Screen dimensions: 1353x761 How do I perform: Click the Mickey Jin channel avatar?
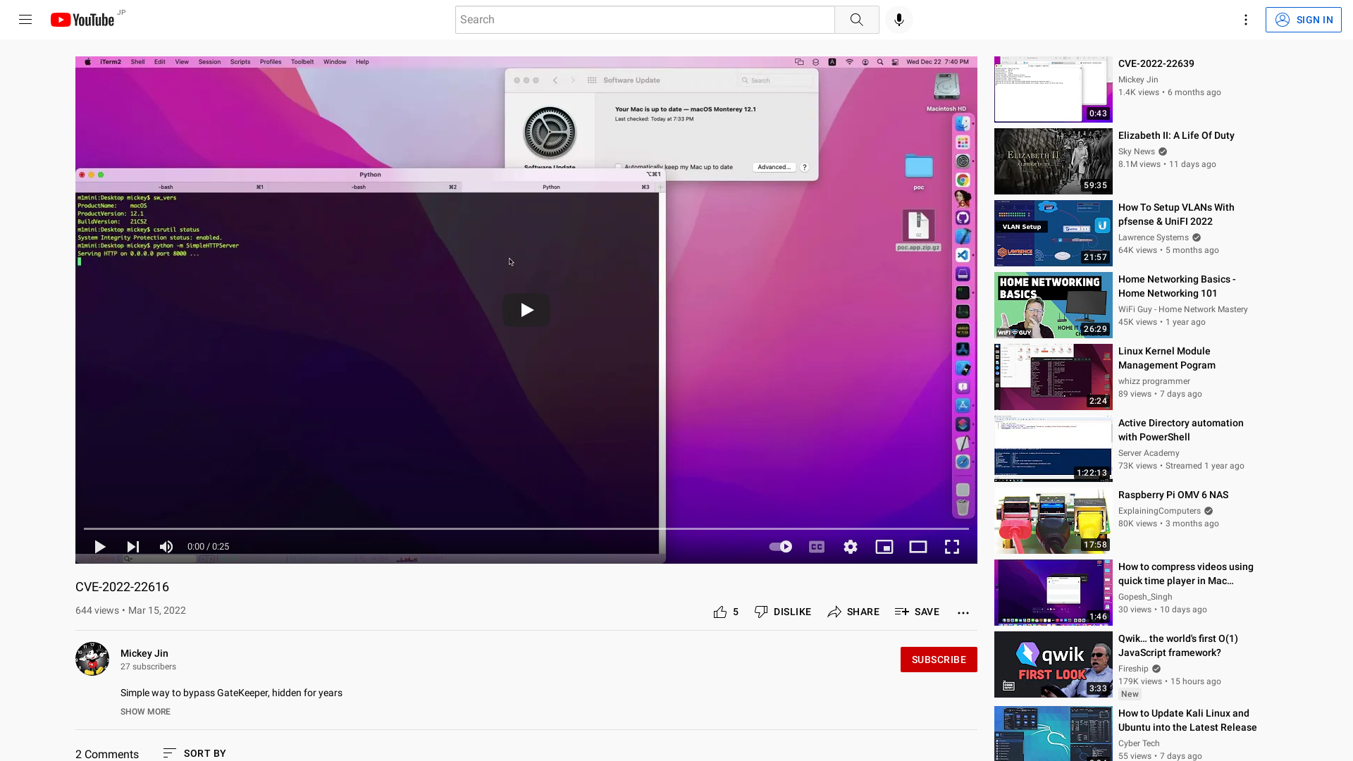point(92,659)
